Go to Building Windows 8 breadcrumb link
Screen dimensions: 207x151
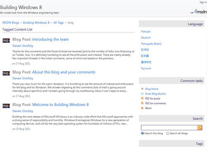click(36, 23)
